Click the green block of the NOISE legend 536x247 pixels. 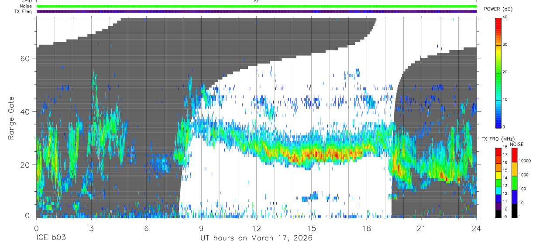(x=514, y=183)
